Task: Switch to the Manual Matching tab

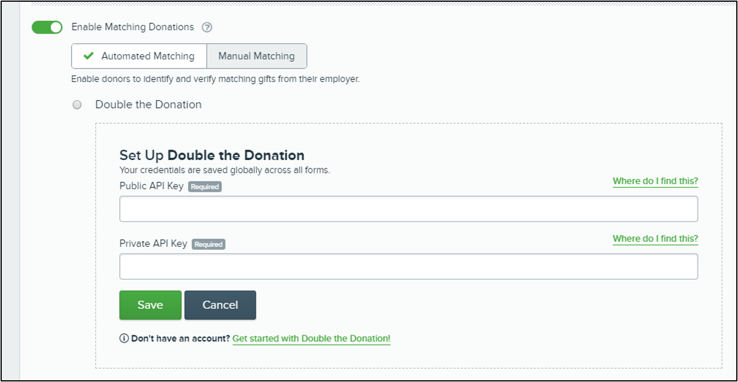Action: coord(257,56)
